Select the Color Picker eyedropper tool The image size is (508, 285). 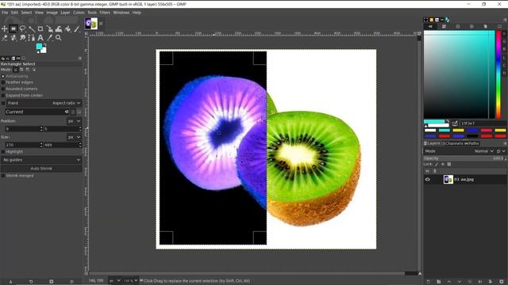(x=49, y=38)
